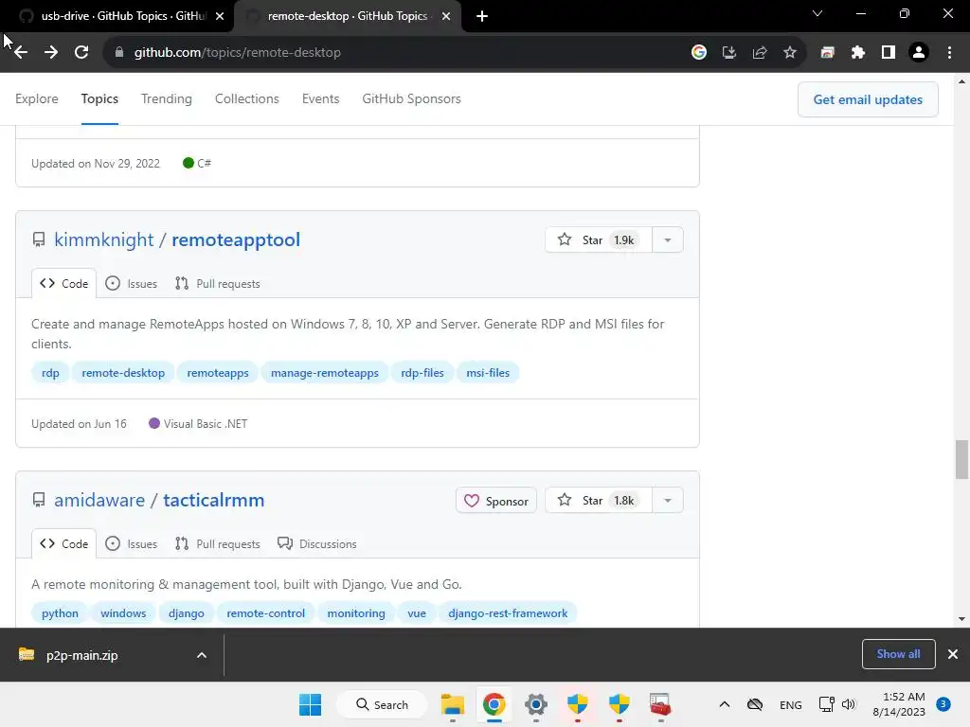The image size is (970, 727).
Task: Open amidaware profile link
Action: coord(99,500)
